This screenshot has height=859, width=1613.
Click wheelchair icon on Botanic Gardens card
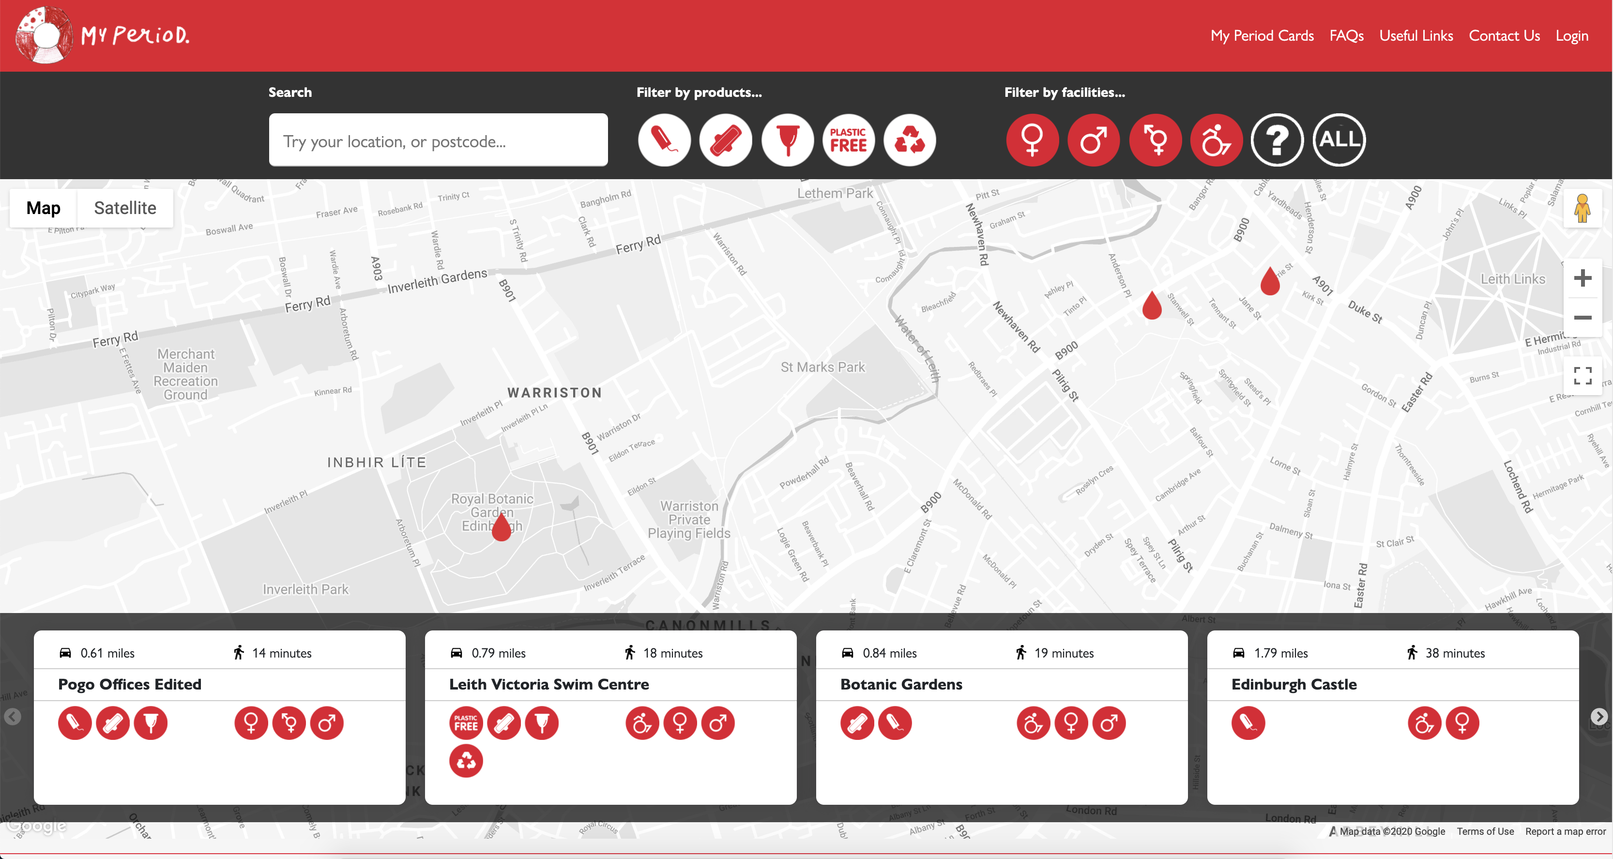[x=1033, y=723]
